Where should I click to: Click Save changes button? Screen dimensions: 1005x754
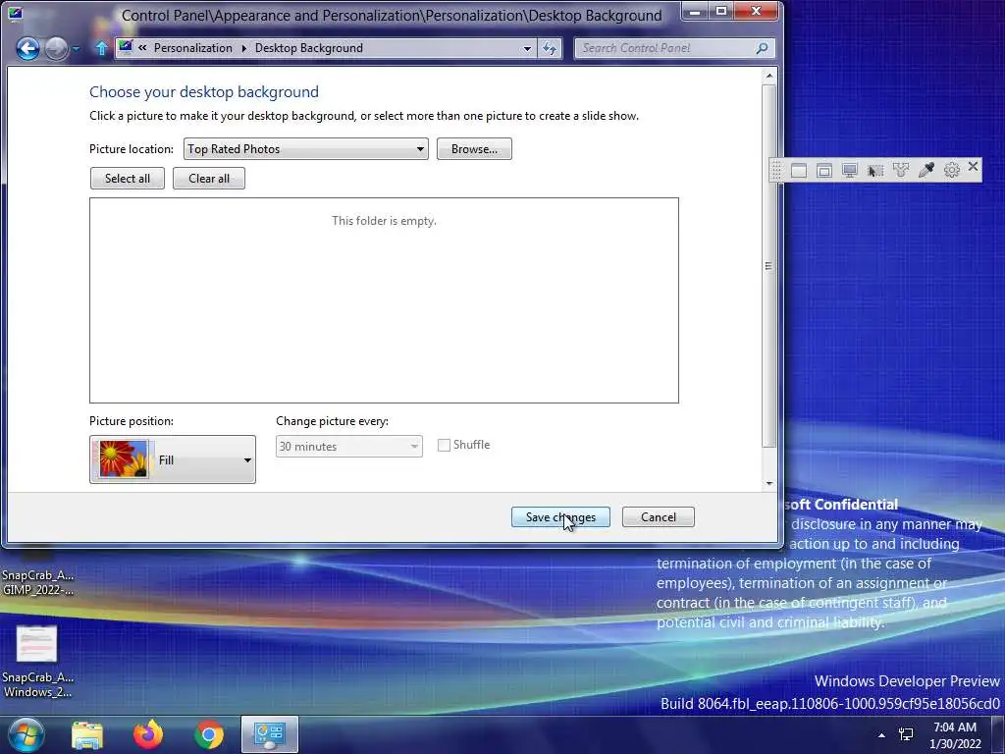coord(560,516)
